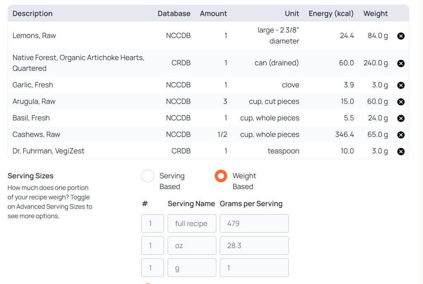Click the Arugula amount value 3
The height and width of the screenshot is (284, 423).
tap(226, 102)
